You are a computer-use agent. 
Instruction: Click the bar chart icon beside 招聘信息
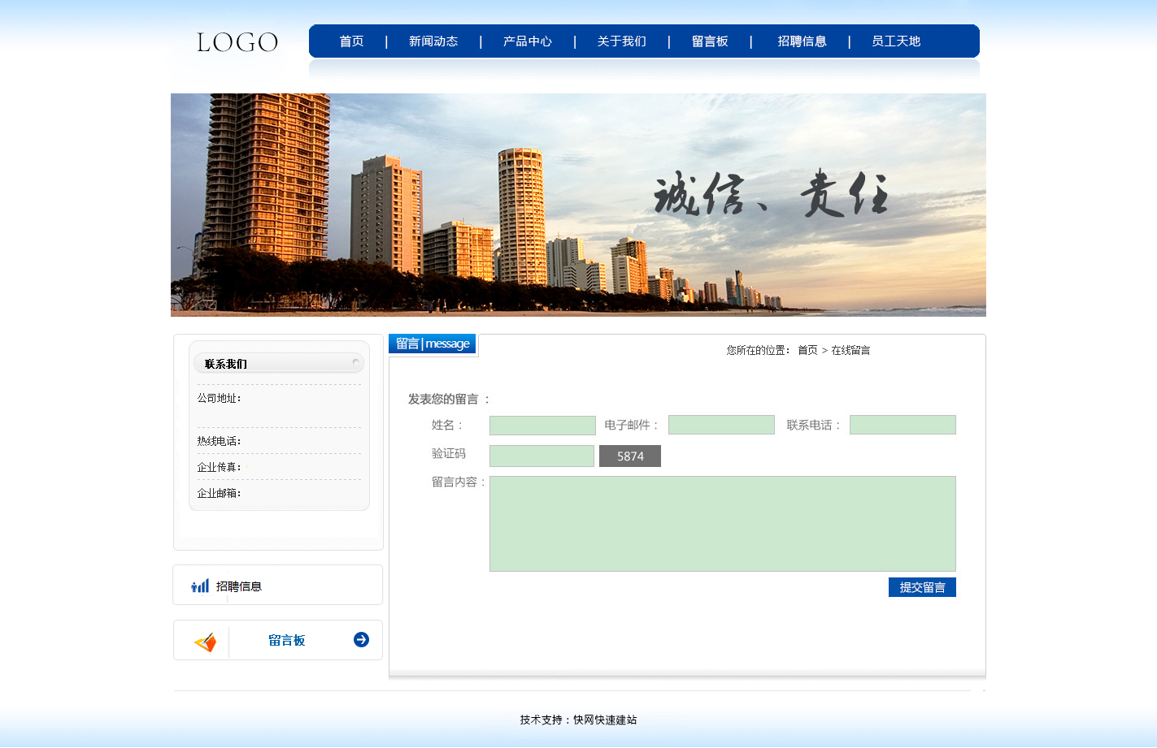(200, 586)
